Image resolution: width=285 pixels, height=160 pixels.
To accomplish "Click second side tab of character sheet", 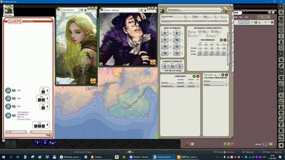I will [233, 28].
